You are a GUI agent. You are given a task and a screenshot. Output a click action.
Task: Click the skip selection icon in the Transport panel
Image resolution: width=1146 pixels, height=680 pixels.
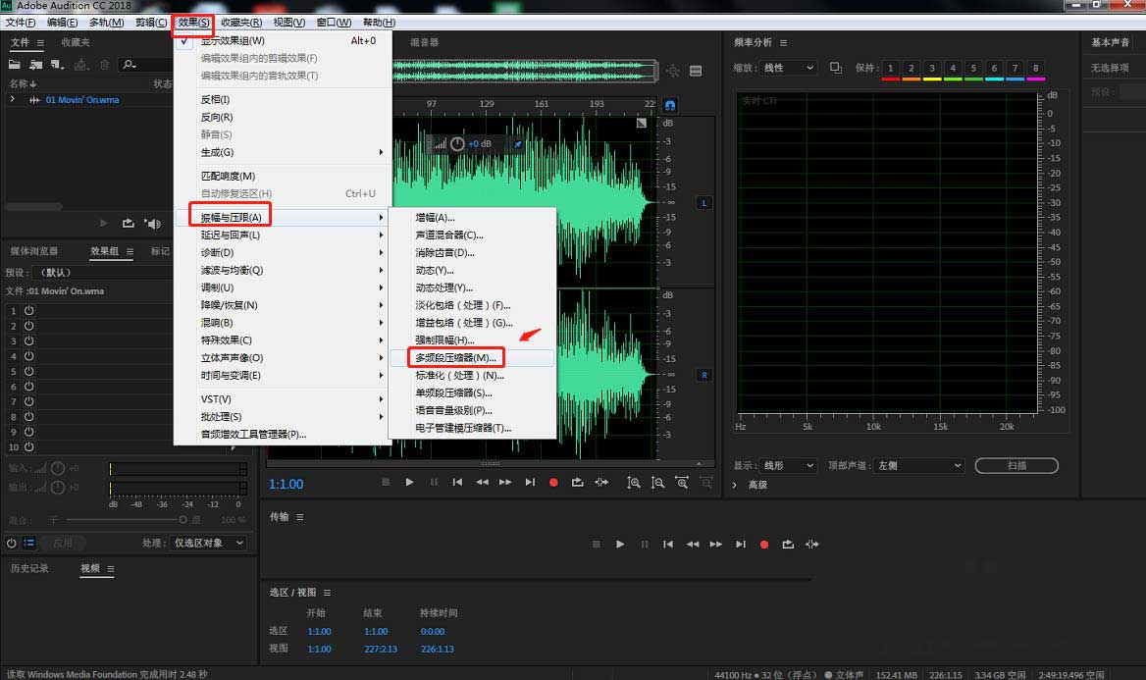[811, 545]
